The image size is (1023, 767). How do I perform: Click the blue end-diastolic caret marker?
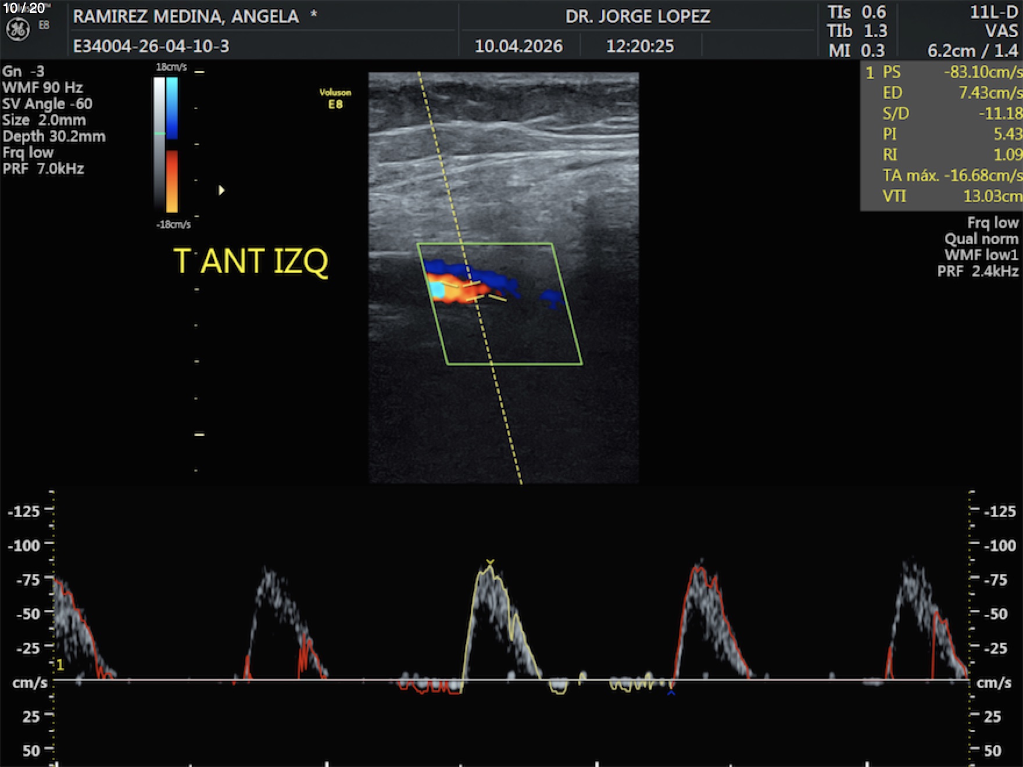(671, 693)
